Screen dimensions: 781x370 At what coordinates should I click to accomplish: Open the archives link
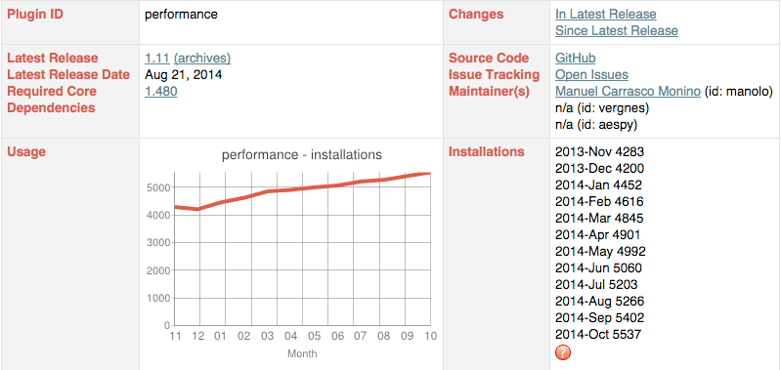202,59
